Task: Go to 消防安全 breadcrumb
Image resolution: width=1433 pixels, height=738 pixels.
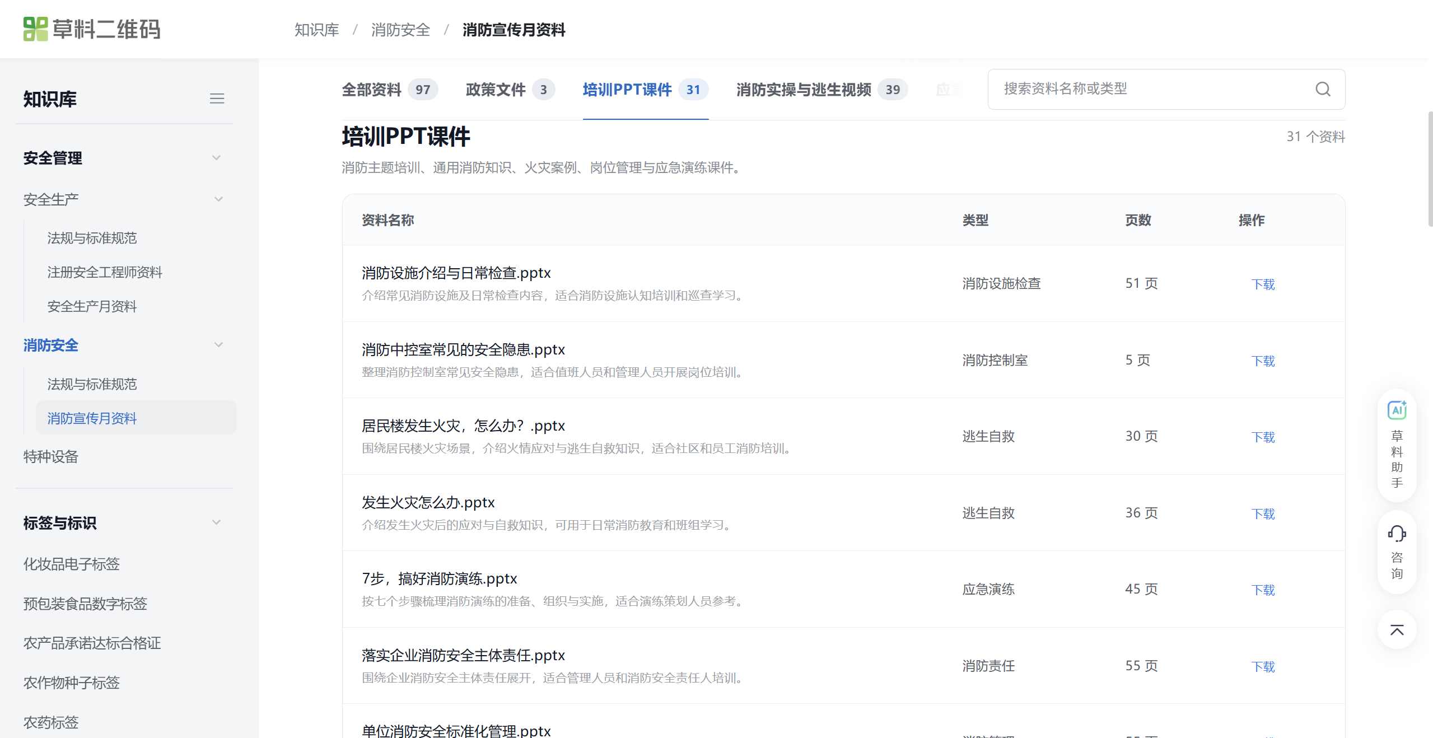Action: click(400, 30)
